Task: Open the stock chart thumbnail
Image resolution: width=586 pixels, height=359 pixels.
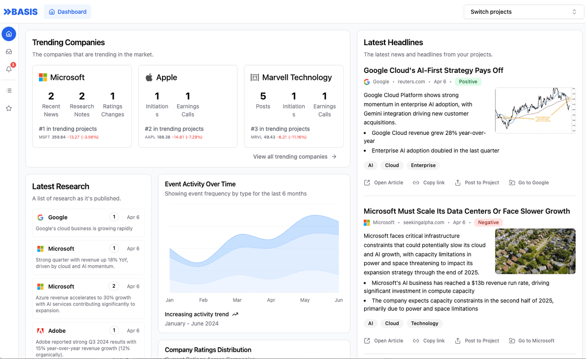Action: pyautogui.click(x=535, y=111)
